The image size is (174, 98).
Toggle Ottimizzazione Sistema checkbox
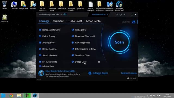click(73, 49)
